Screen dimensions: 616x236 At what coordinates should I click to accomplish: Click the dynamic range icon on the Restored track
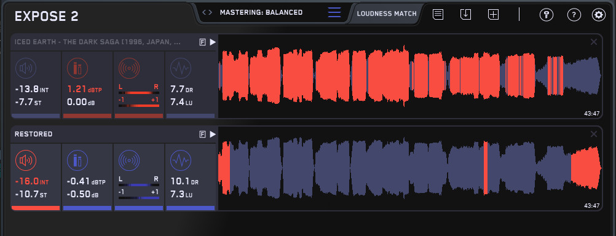[x=181, y=160]
